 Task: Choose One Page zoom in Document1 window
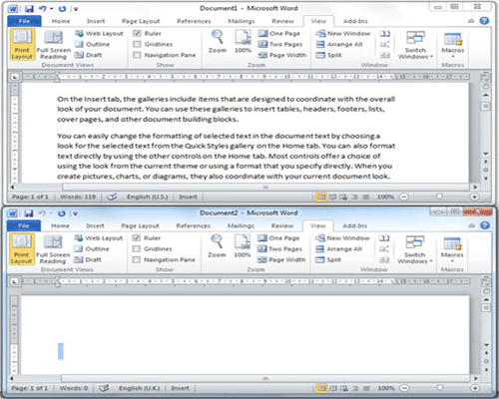tap(279, 34)
